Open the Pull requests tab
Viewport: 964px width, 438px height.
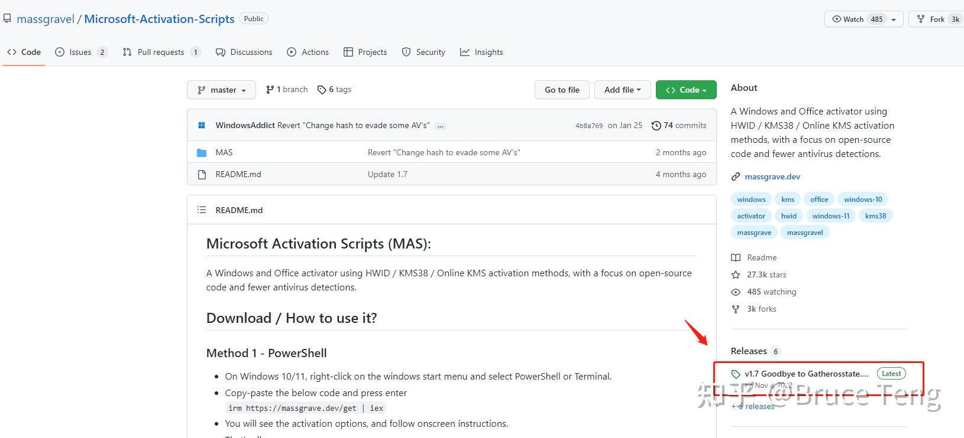click(161, 52)
